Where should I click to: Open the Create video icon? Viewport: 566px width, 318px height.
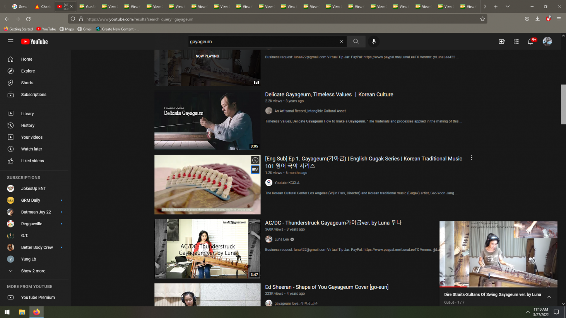[502, 42]
